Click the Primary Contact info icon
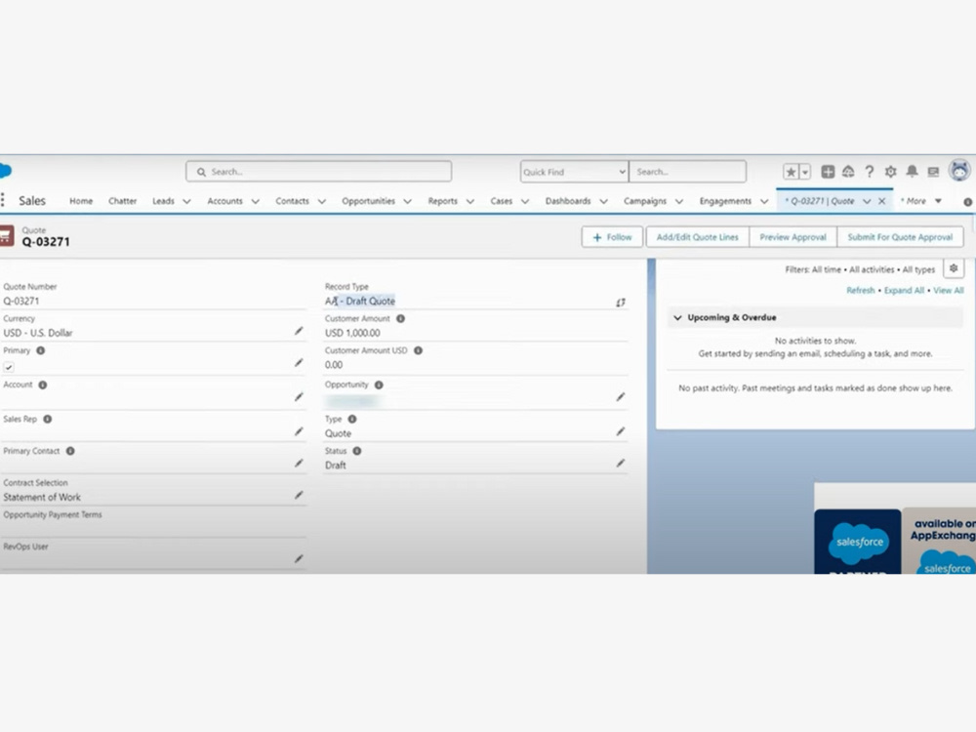 [70, 451]
